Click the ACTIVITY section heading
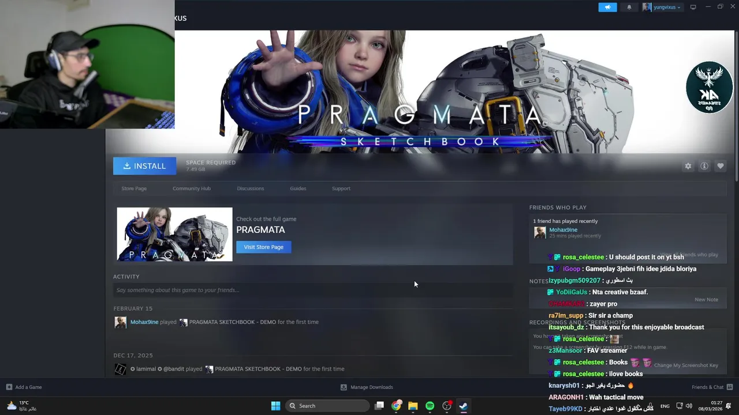The height and width of the screenshot is (415, 739). (126, 277)
